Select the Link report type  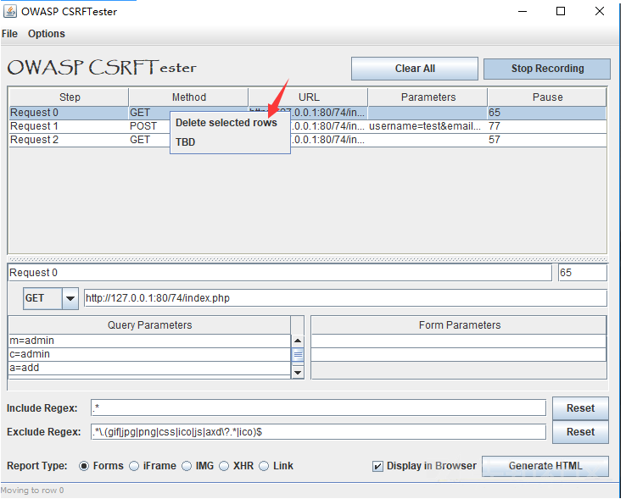click(264, 466)
